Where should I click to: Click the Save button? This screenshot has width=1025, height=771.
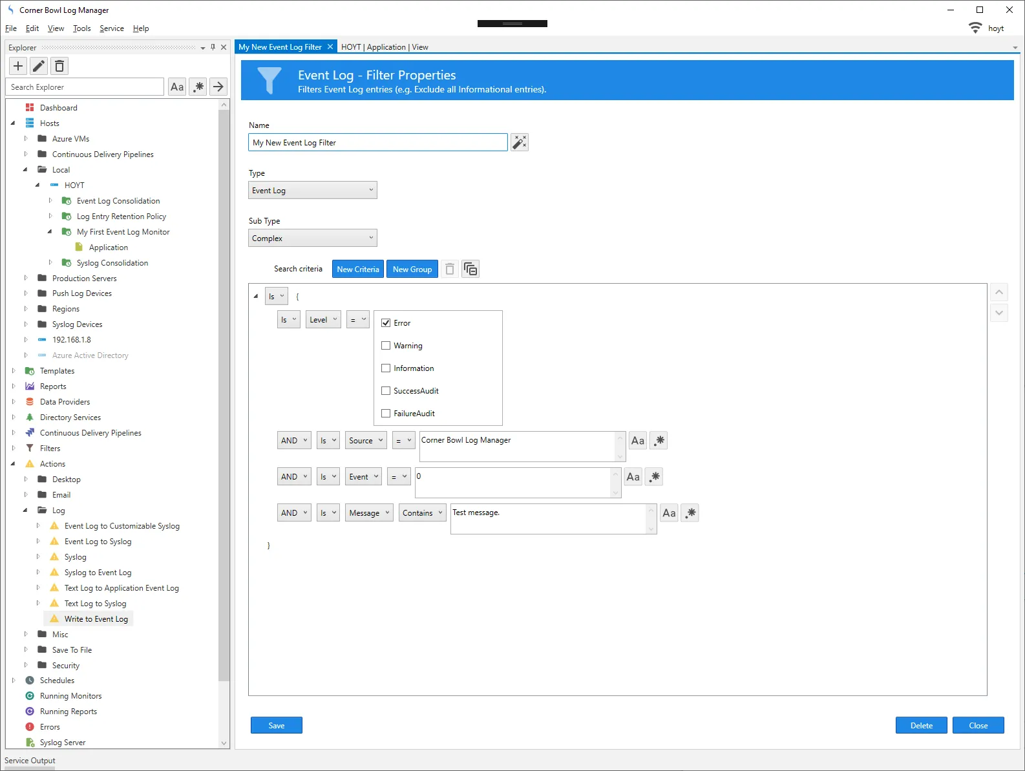click(x=276, y=726)
